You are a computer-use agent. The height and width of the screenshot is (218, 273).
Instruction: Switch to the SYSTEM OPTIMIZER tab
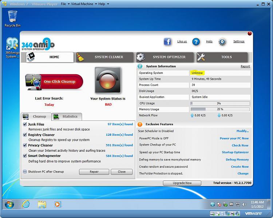point(165,57)
